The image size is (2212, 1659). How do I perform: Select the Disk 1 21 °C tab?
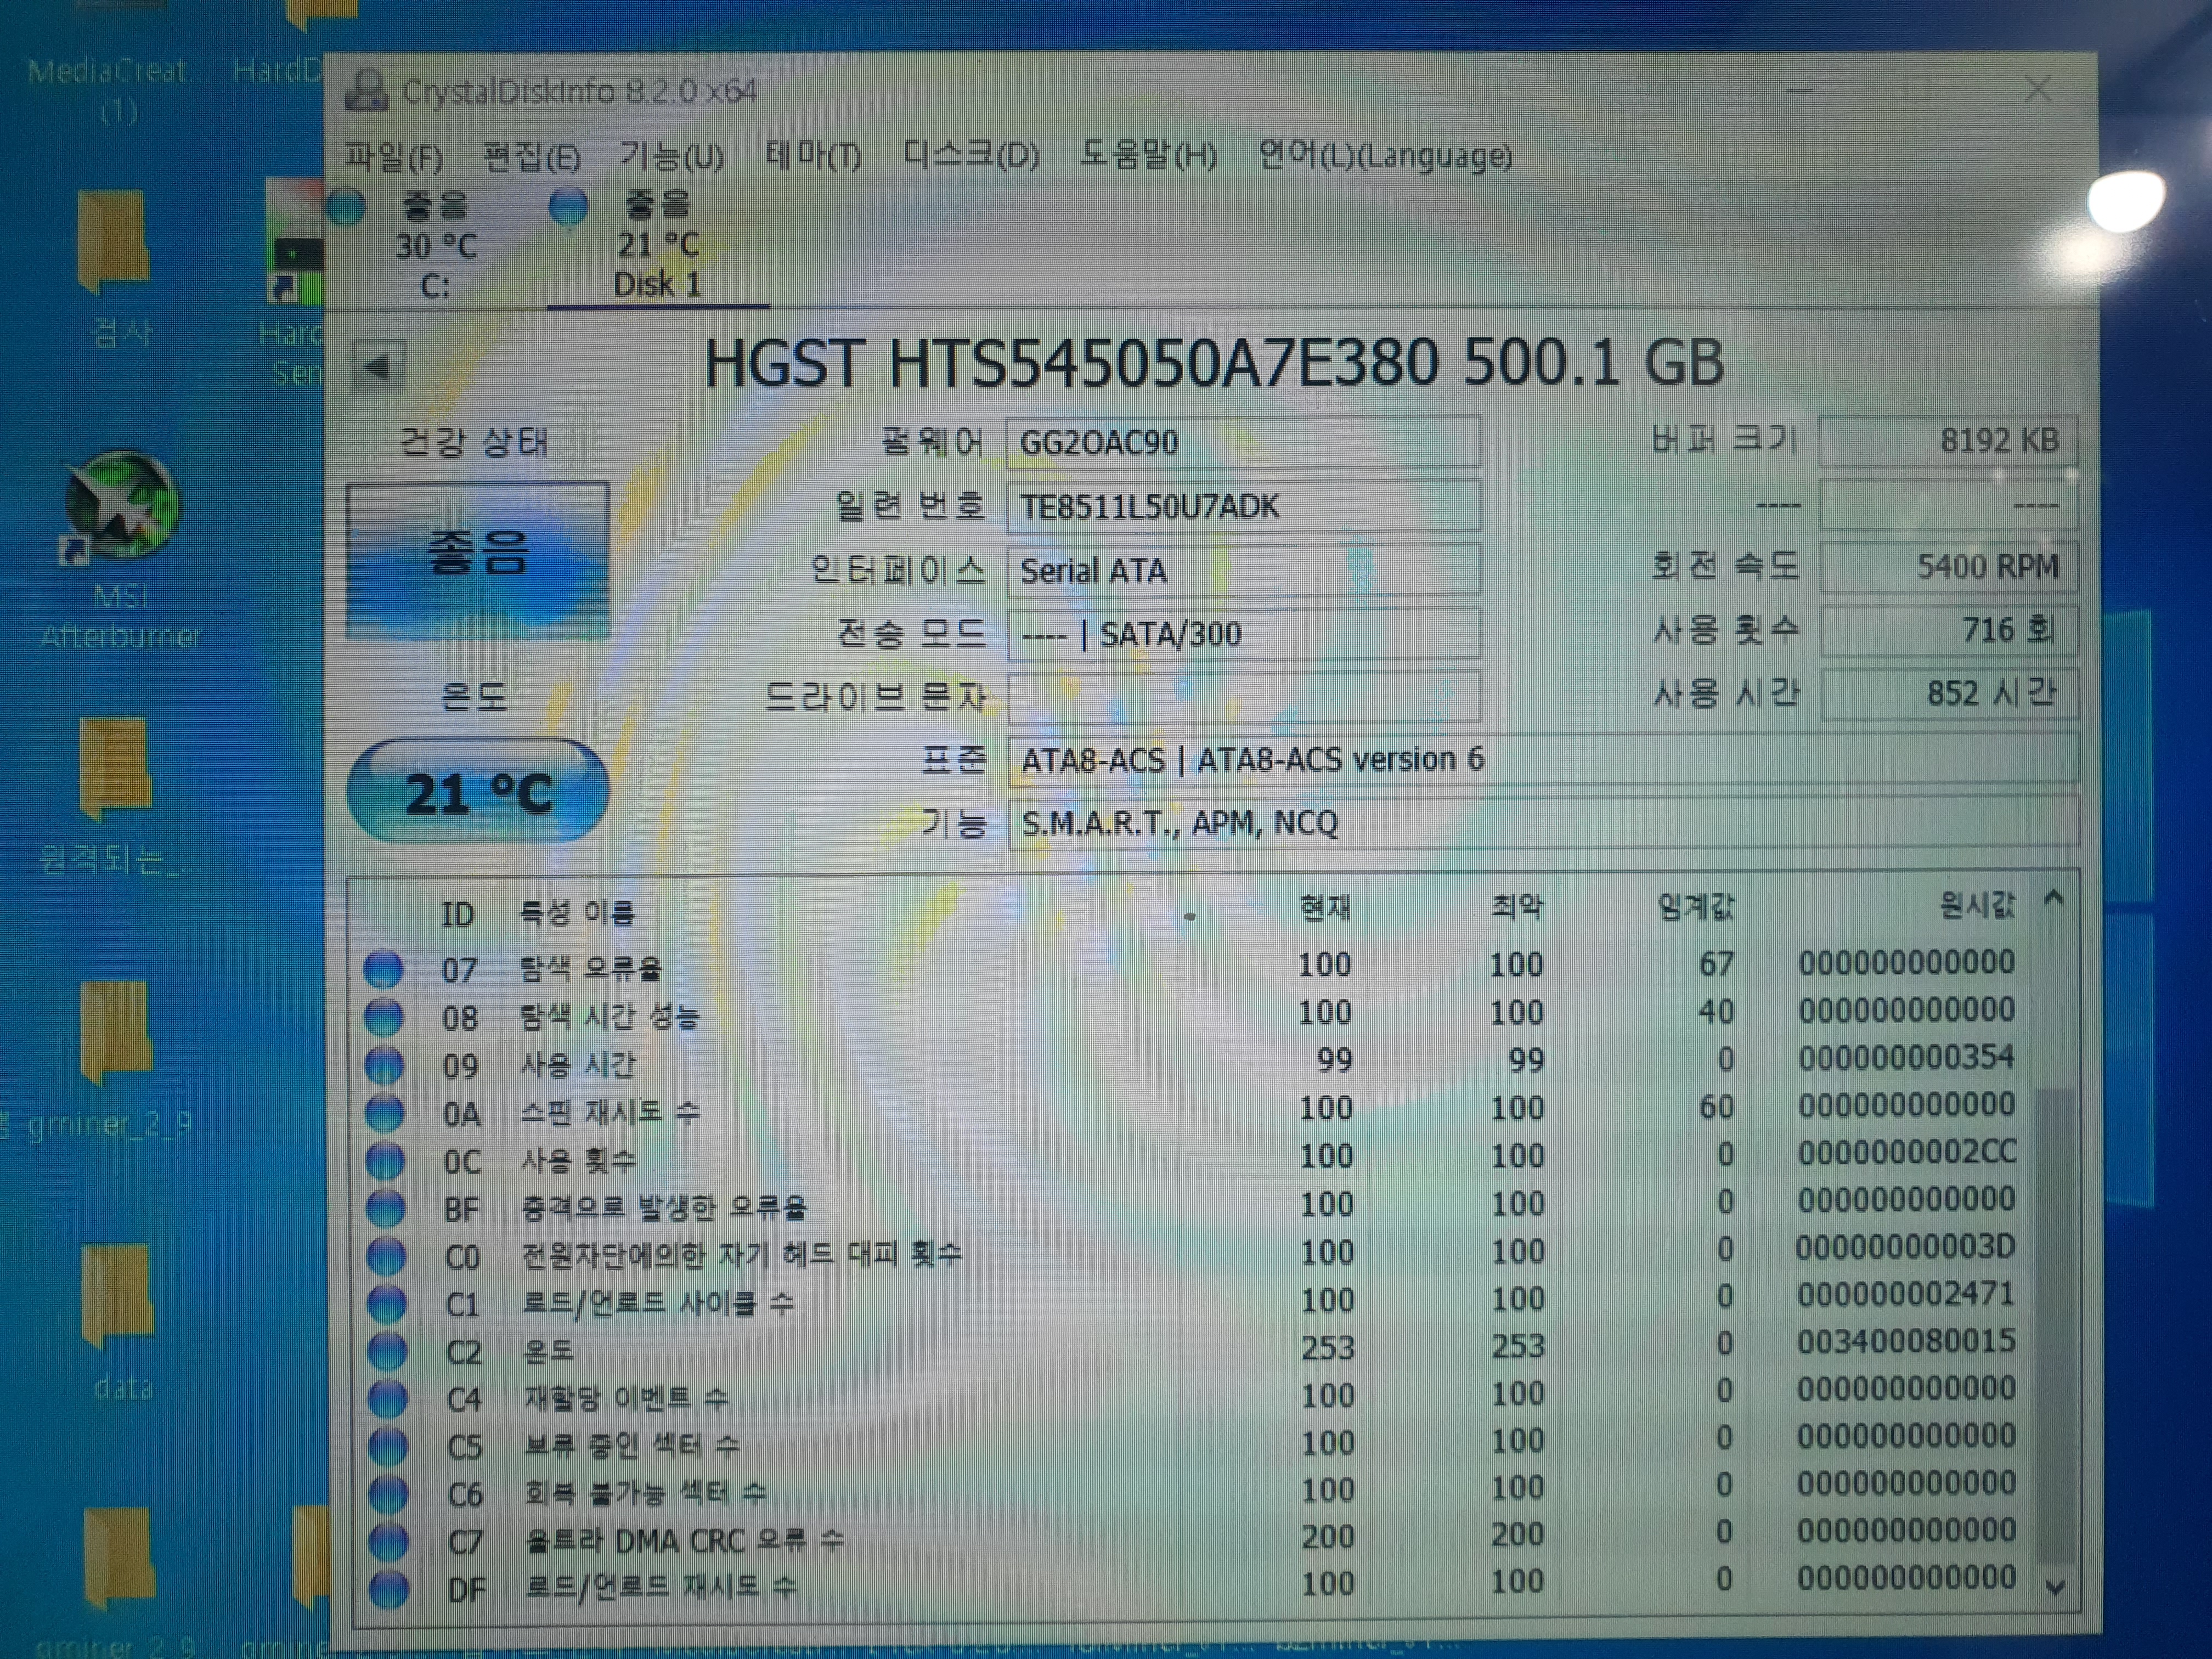[x=657, y=245]
